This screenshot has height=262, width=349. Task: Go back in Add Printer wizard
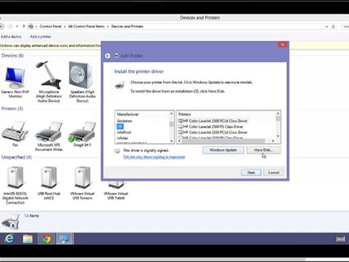click(x=108, y=56)
